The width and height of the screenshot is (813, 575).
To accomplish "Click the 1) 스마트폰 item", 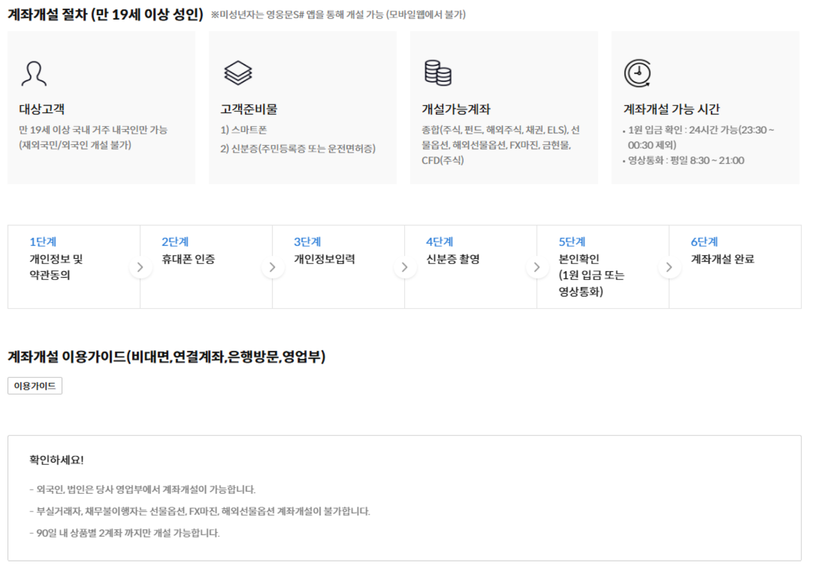I will pos(244,130).
